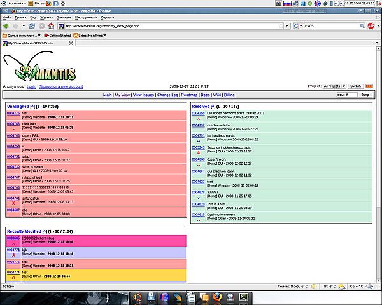Expand the most popular bookmarks folder
The image size is (382, 305).
22,36
